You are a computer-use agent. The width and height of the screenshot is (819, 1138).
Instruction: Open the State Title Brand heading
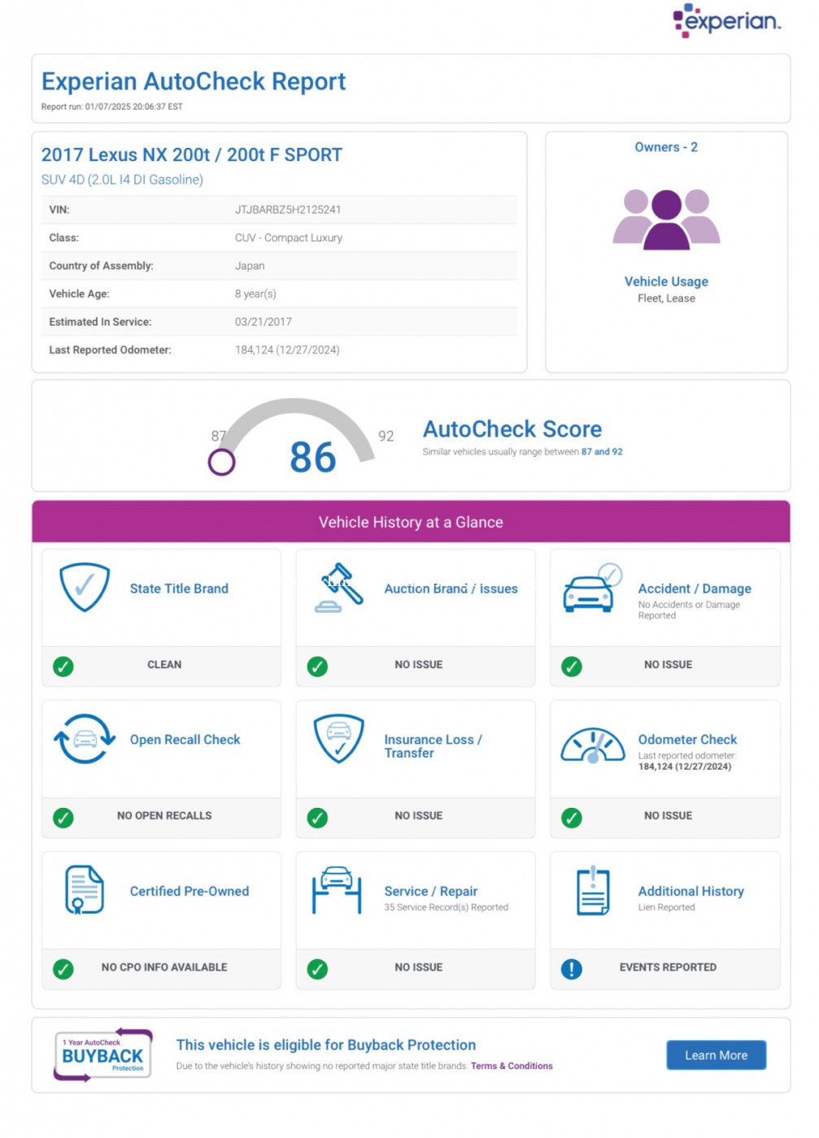pos(179,589)
